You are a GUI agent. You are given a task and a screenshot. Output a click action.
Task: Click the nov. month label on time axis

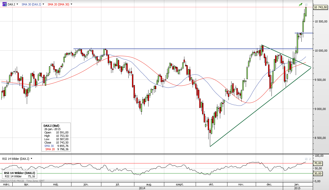[241, 184]
